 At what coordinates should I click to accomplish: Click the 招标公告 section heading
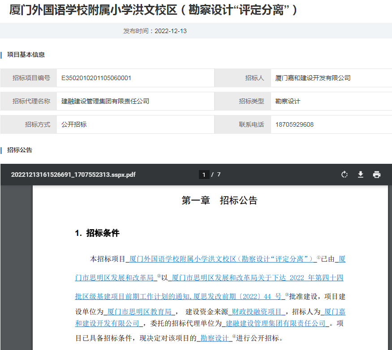pyautogui.click(x=20, y=150)
